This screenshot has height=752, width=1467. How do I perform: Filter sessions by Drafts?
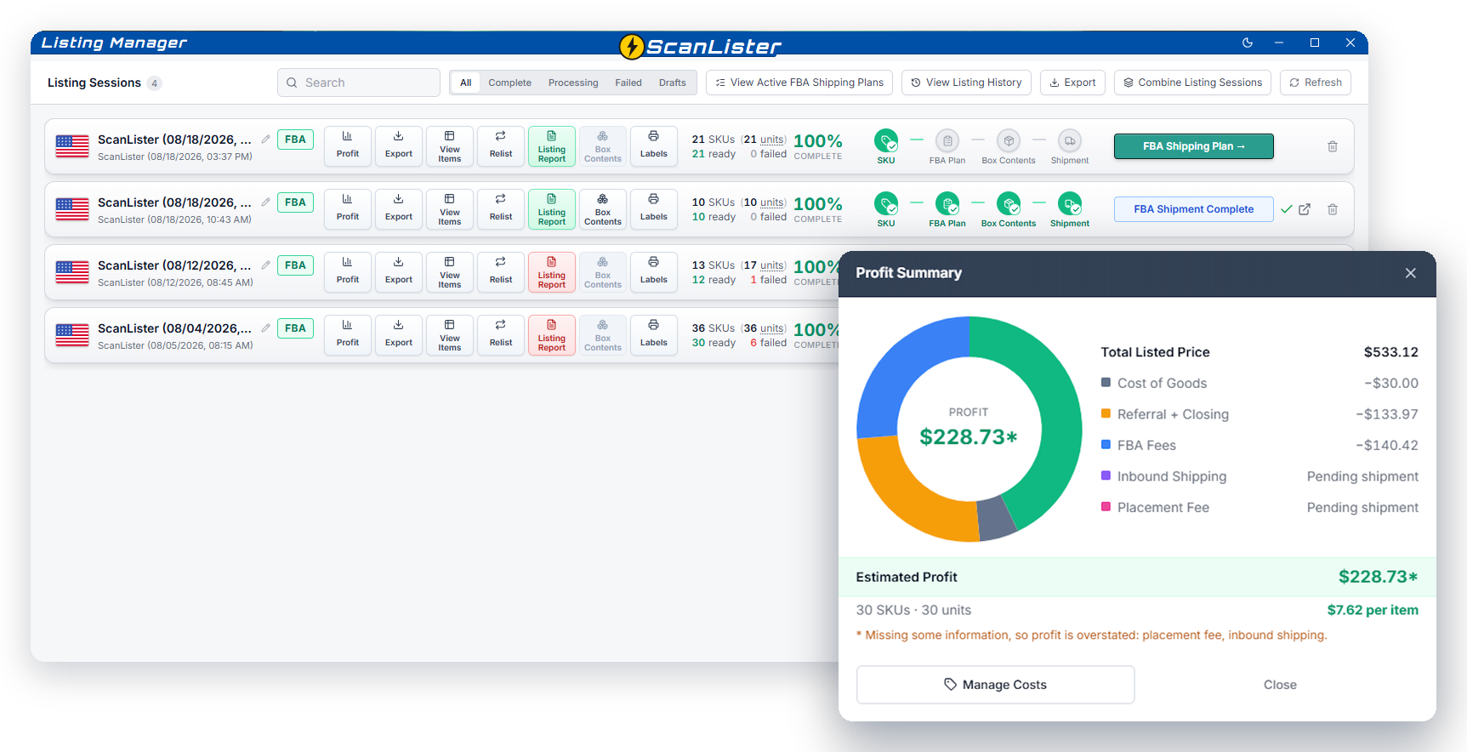tap(672, 83)
